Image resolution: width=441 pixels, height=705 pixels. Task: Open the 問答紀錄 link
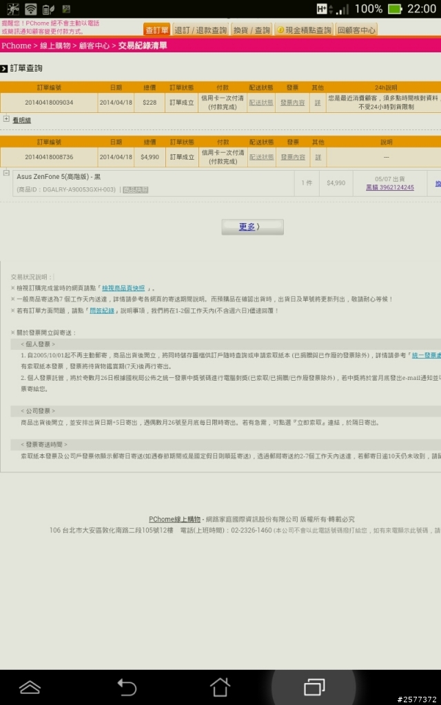pyautogui.click(x=102, y=311)
